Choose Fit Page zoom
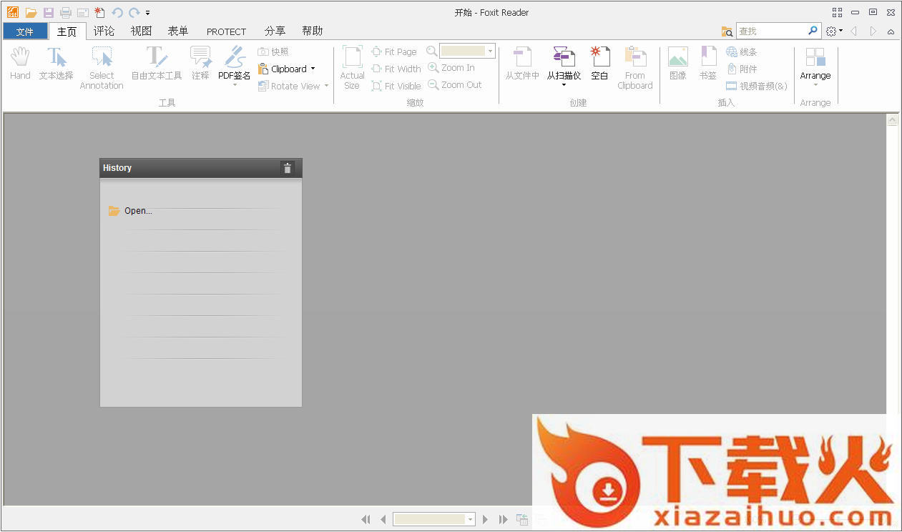 (393, 51)
